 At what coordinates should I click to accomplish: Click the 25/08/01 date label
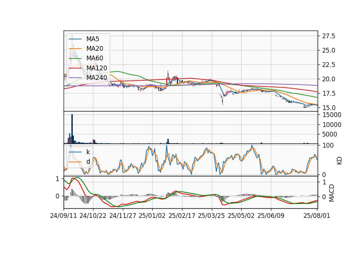point(317,216)
